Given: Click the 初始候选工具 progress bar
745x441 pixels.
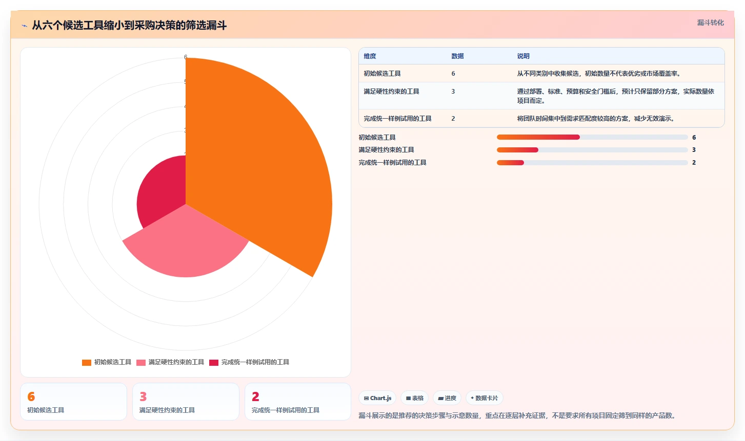Looking at the screenshot, I should 592,137.
